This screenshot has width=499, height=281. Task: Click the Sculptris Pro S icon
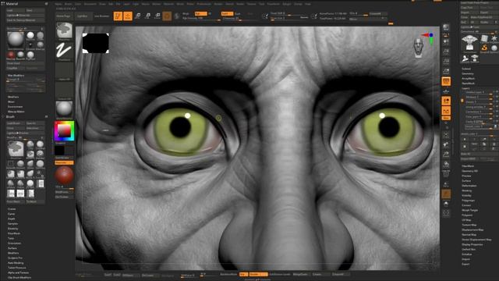pos(177,16)
